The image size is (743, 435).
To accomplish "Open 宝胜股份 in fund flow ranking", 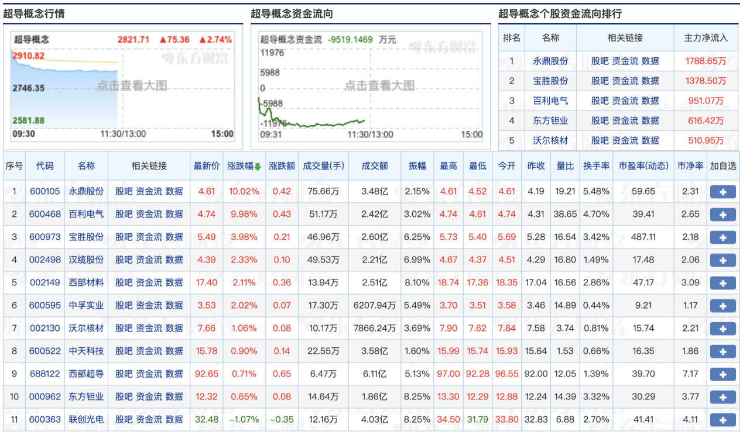I will (550, 81).
